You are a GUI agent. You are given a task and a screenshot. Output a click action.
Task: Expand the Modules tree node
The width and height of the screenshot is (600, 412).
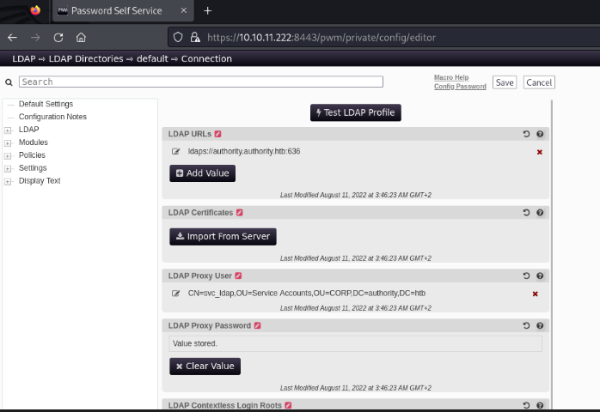[8, 142]
